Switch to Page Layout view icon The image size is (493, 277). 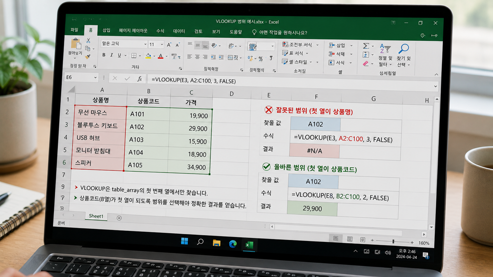coord(350,239)
